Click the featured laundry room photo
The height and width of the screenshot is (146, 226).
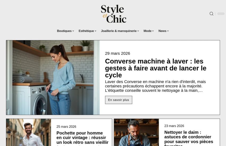(53, 78)
